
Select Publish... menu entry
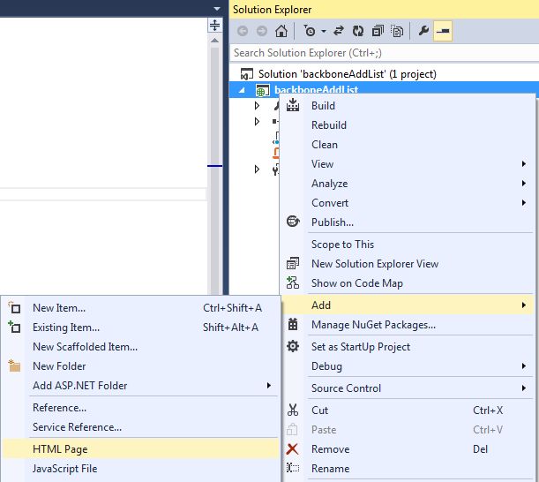(x=407, y=222)
